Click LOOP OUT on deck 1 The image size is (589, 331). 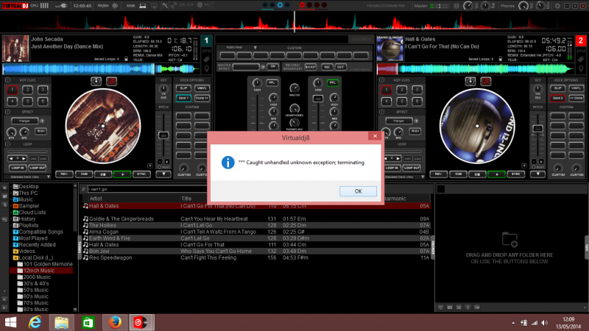point(38,168)
